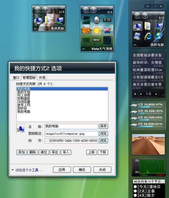Expand the chevron at bottom of 系统图标 gadget

click(x=35, y=28)
